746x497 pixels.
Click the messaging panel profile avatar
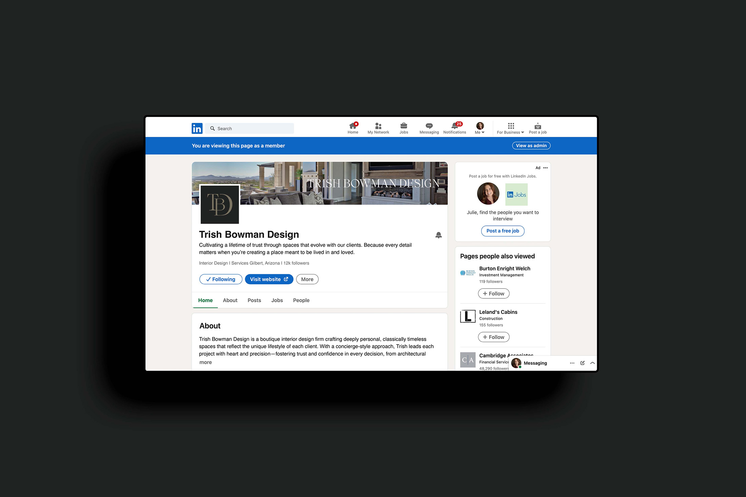516,363
